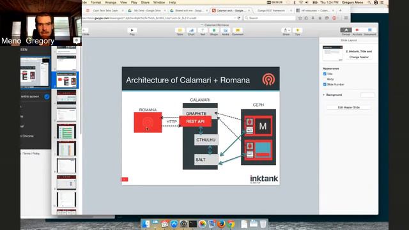The image size is (409, 230).
Task: Open the Trash in the Dock
Action: tap(263, 224)
